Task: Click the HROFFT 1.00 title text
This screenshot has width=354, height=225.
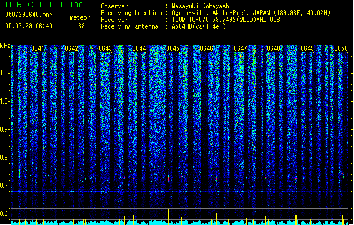Action: coord(44,4)
